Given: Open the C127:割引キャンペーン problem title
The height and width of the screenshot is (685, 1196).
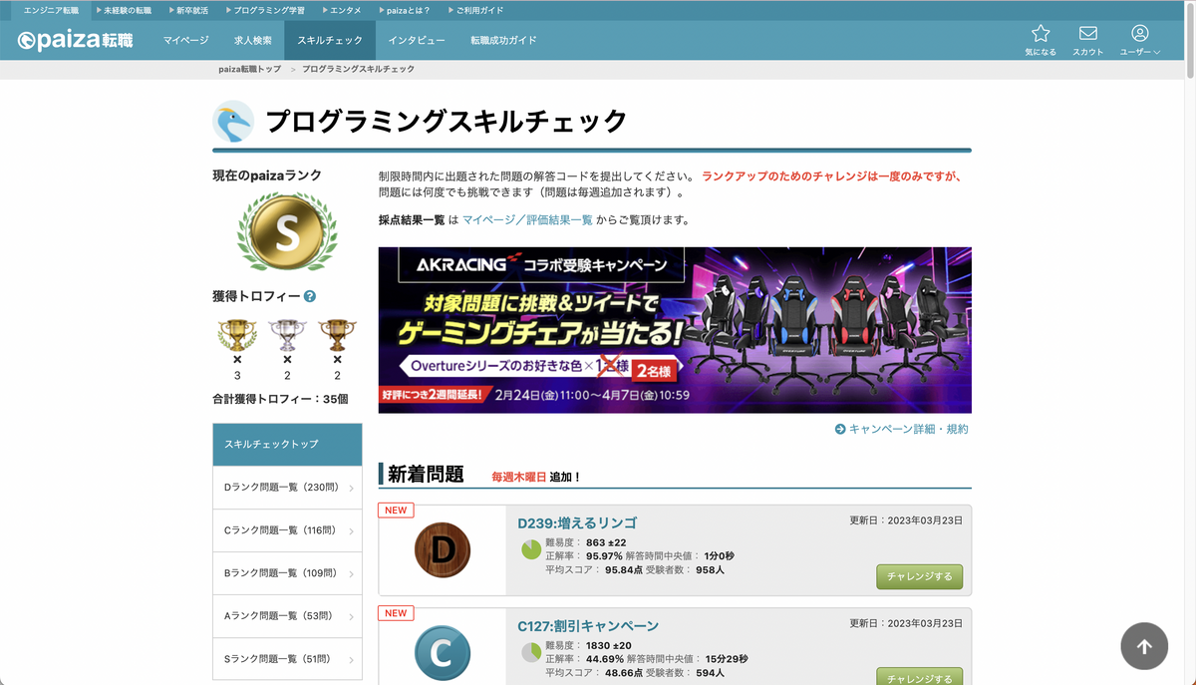Looking at the screenshot, I should click(588, 626).
